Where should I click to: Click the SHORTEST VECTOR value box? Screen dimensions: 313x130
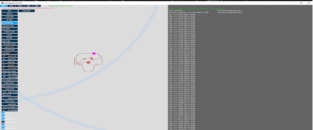[x=10, y=98]
